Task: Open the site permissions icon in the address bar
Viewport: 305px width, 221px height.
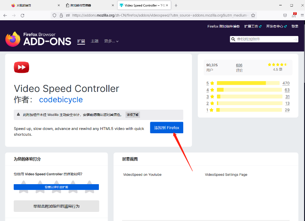Action: pos(68,15)
